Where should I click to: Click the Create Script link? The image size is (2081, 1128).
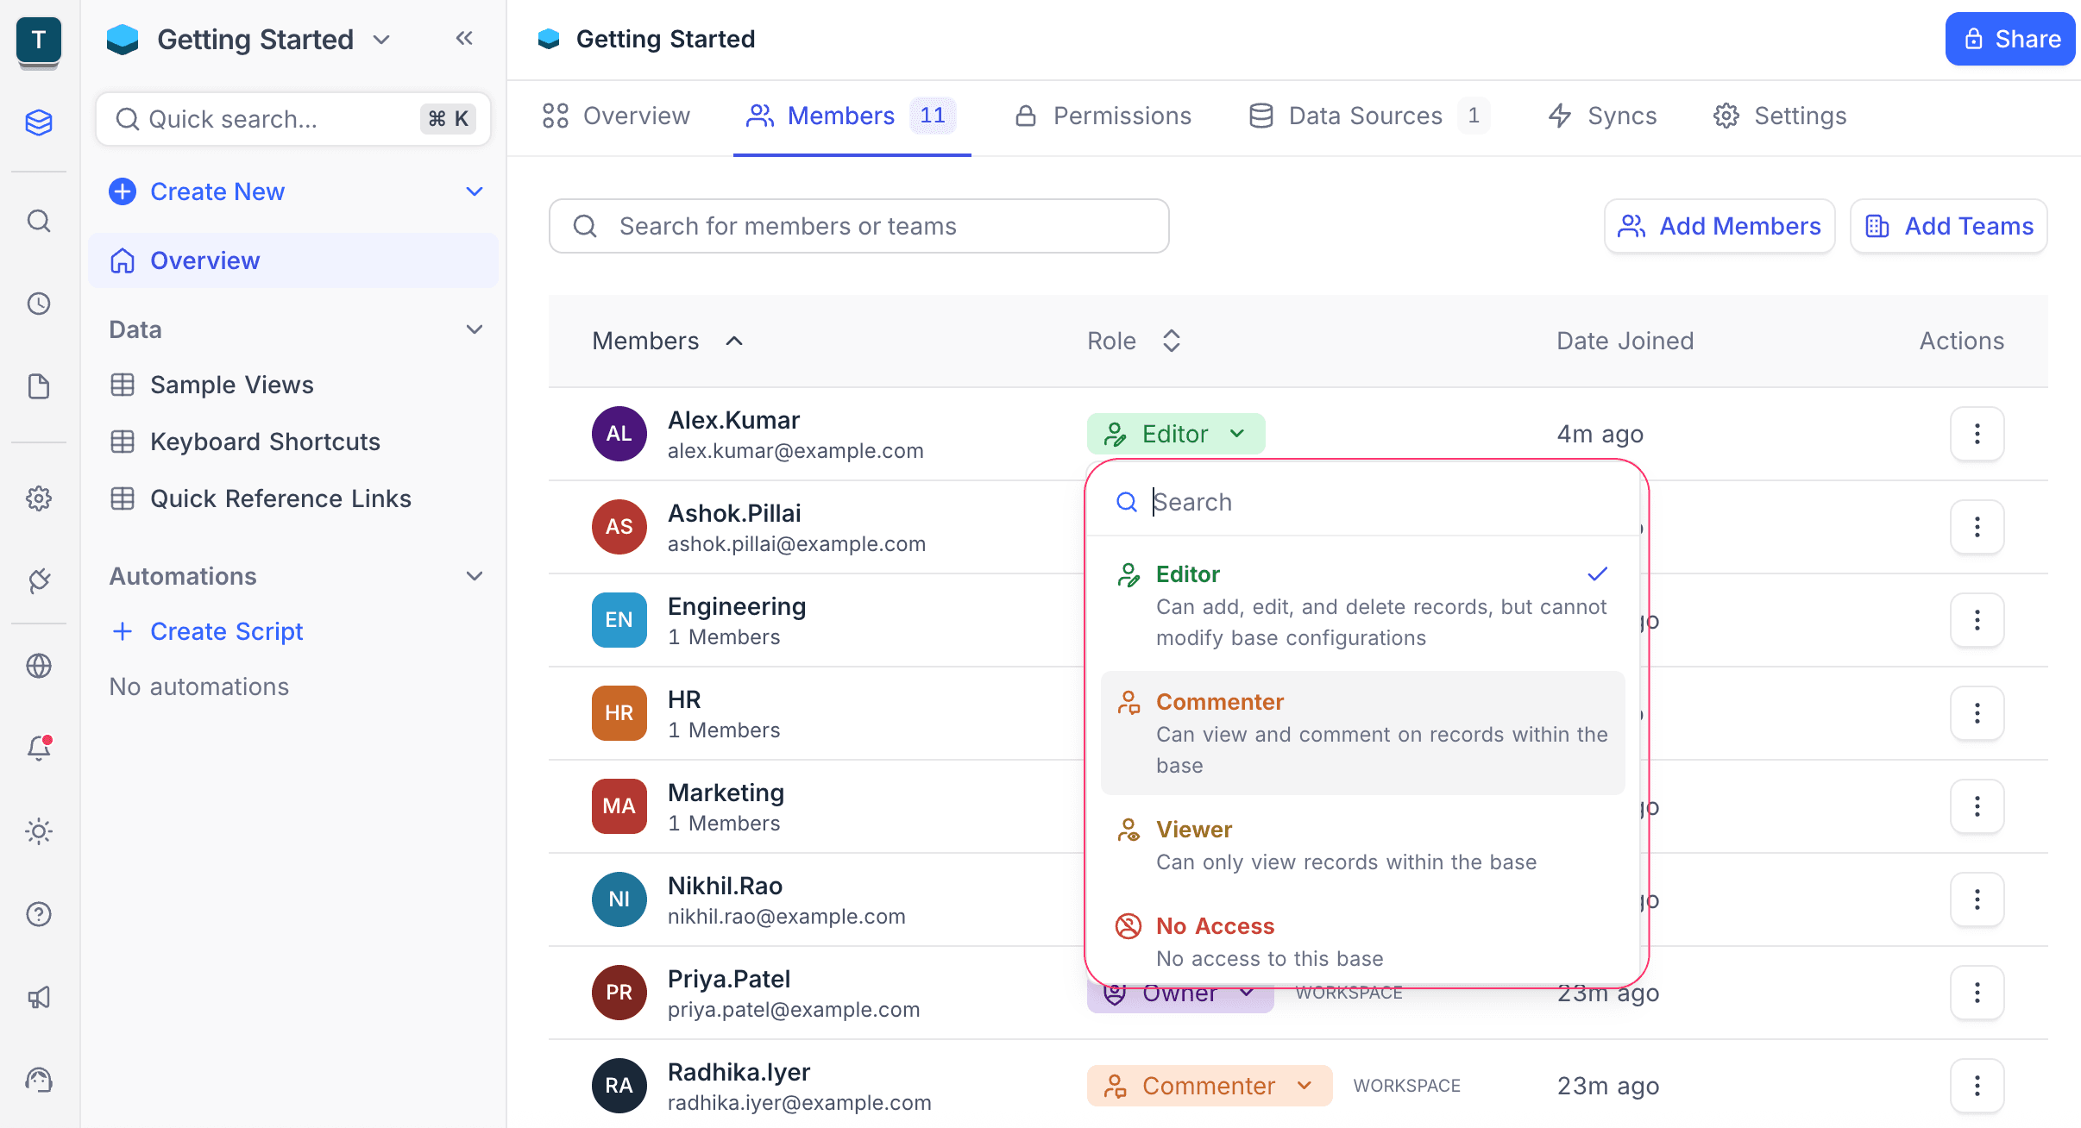[226, 631]
